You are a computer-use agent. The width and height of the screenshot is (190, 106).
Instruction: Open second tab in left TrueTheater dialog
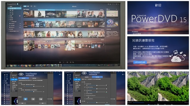(x=34, y=78)
